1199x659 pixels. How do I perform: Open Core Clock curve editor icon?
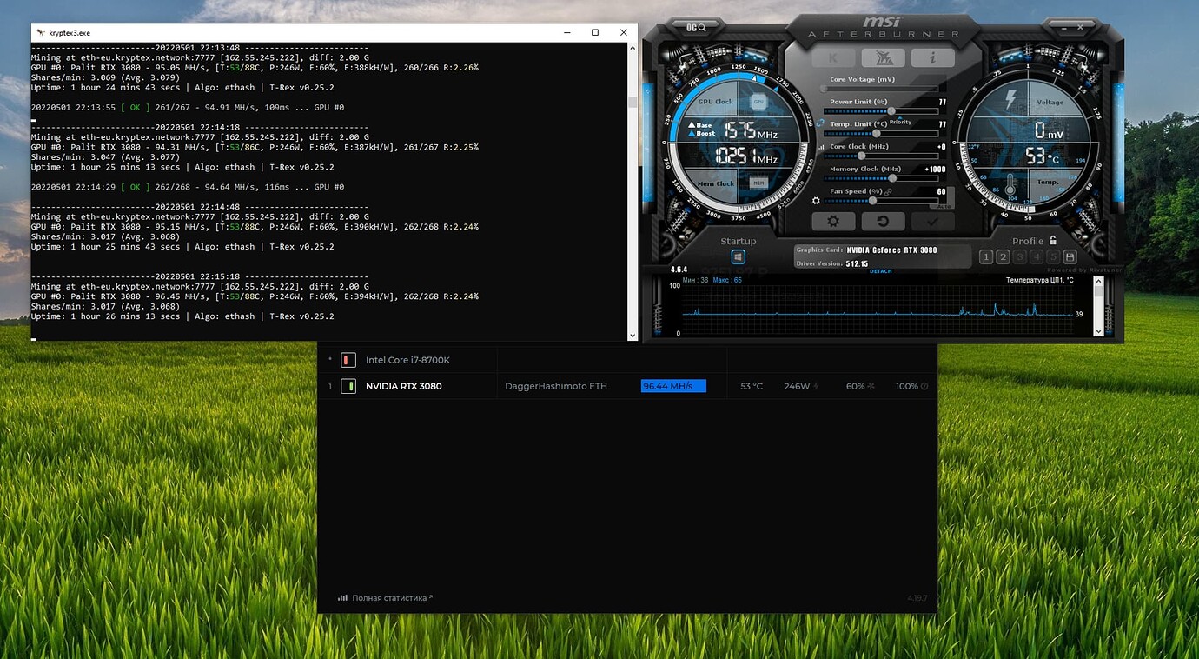click(821, 147)
